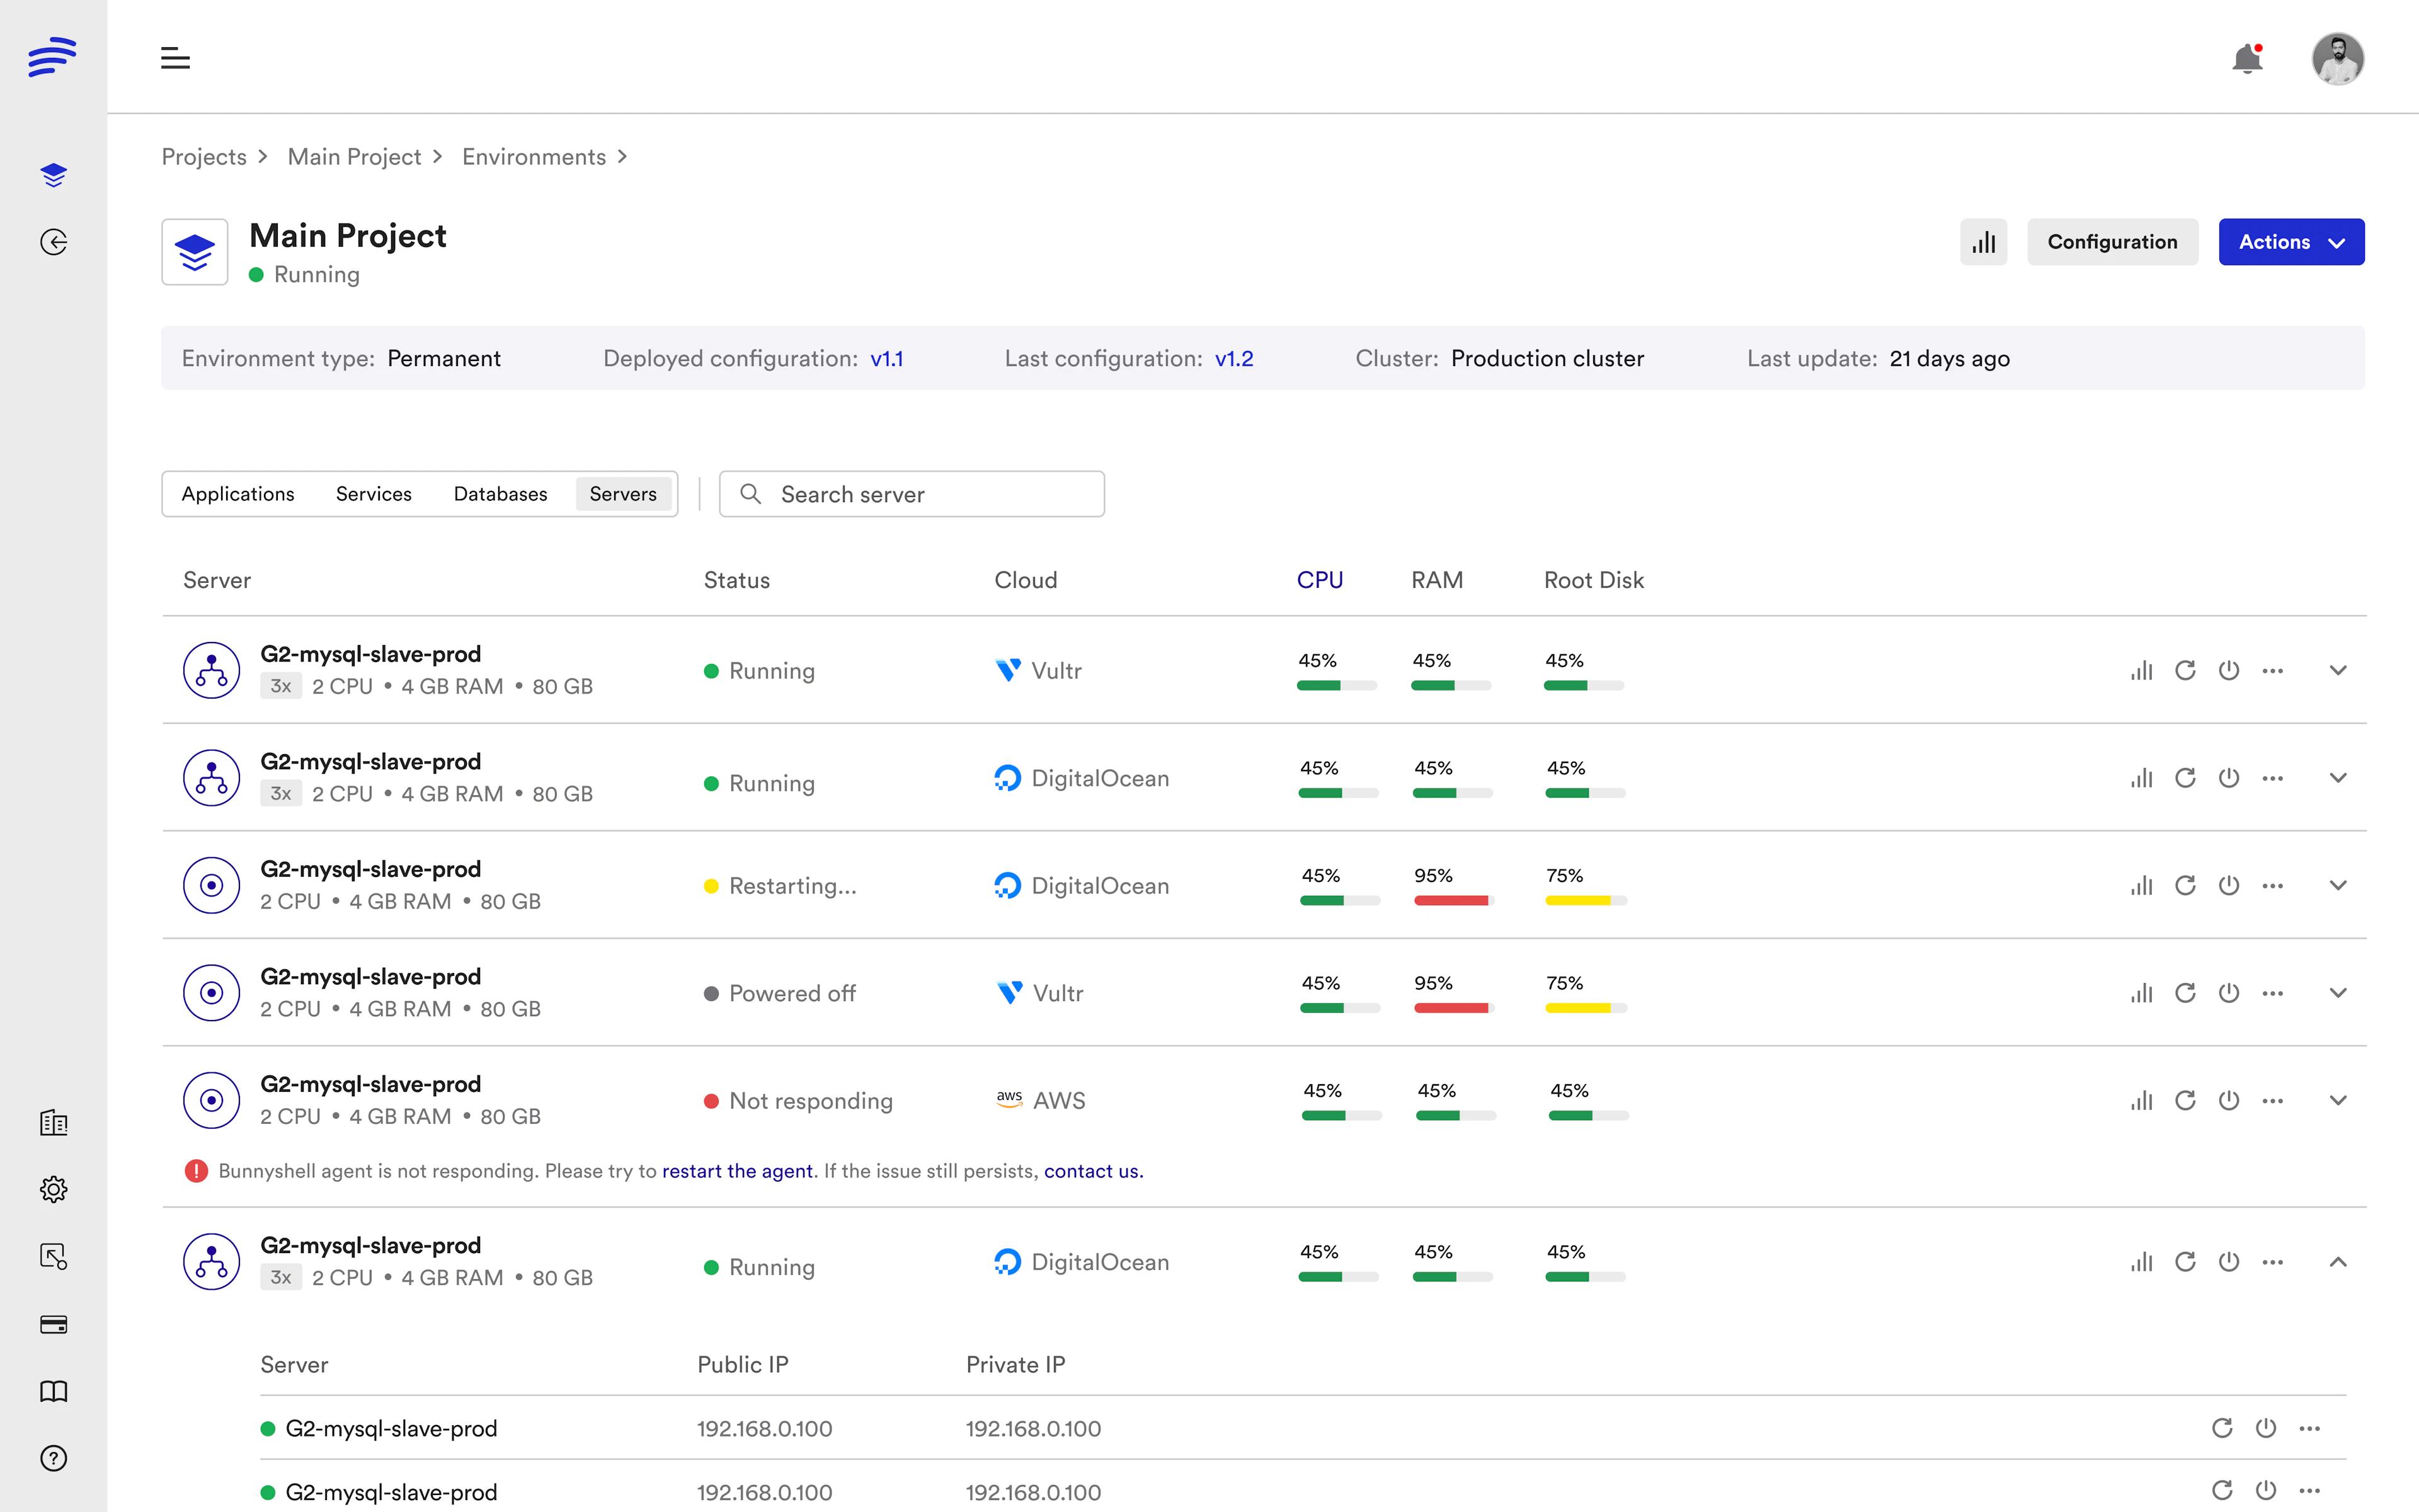Click inside the Search server field
The height and width of the screenshot is (1512, 2419).
(x=910, y=493)
